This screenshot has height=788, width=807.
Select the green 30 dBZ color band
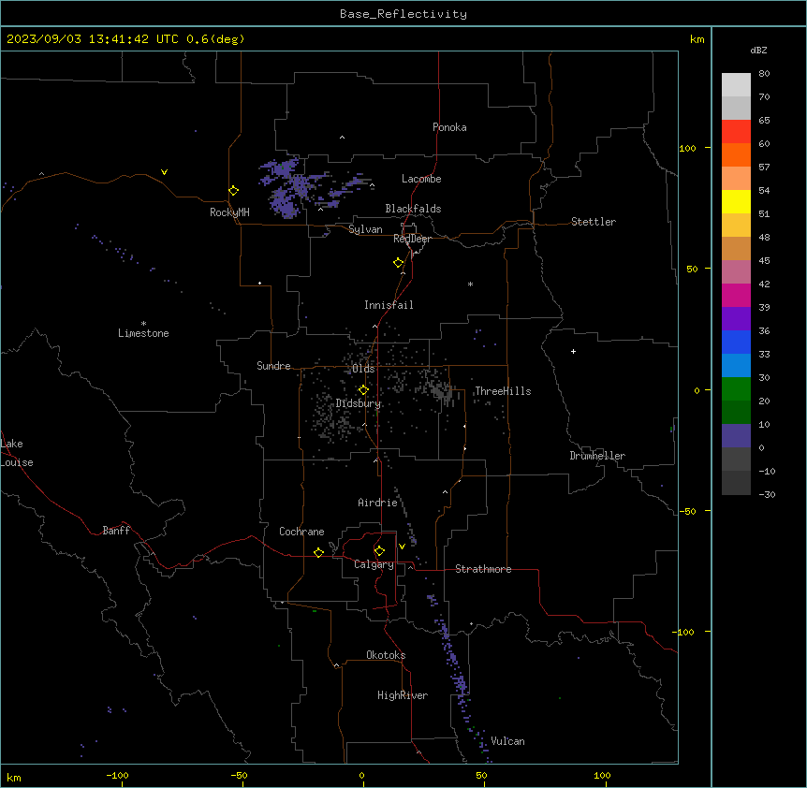[x=736, y=389]
